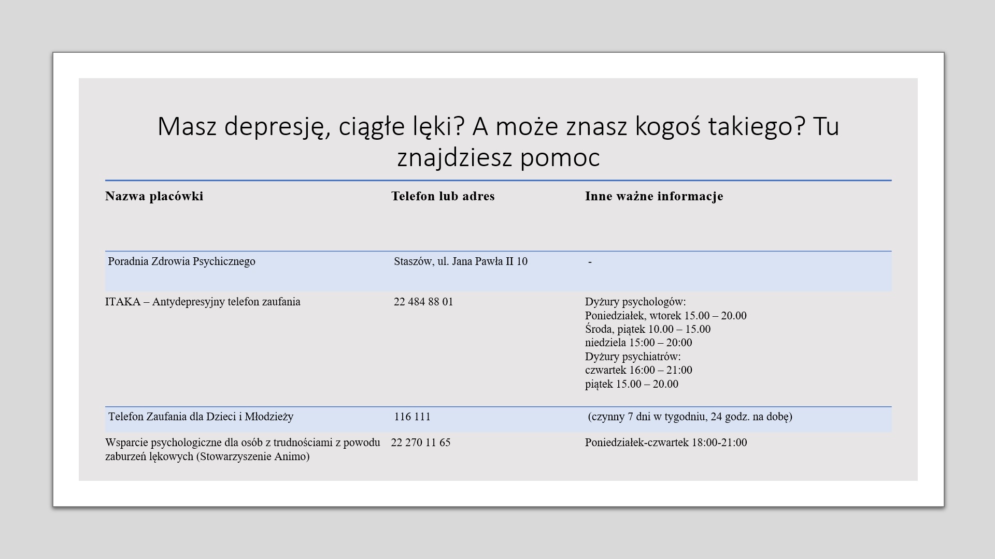Click the 'Dyżury psychologów:' line
Screen dimensions: 995x559
(635, 302)
